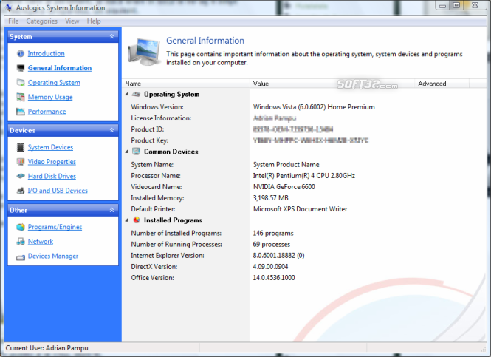Click the large computer icon in header

(144, 52)
